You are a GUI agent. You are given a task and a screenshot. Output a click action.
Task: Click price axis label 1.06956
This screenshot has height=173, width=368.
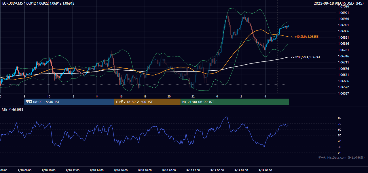pos(343,19)
